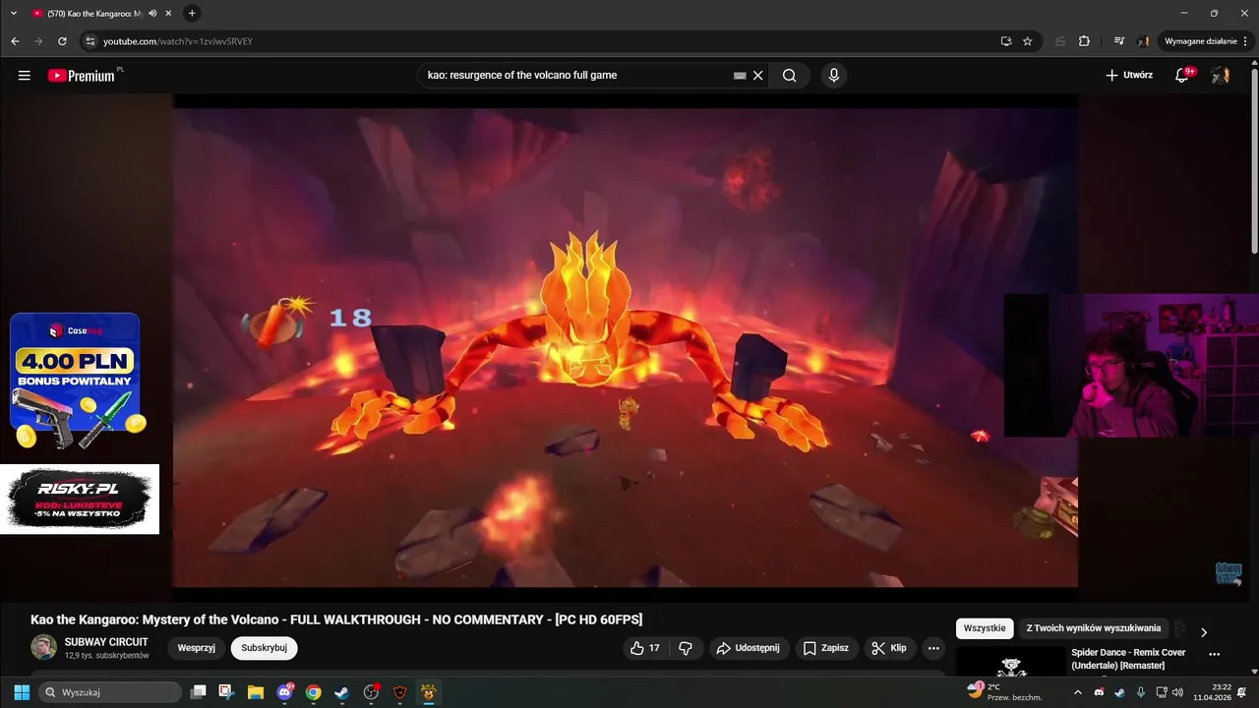The width and height of the screenshot is (1259, 708).
Task: Open the YouTube guide hamburger menu
Action: tap(24, 76)
